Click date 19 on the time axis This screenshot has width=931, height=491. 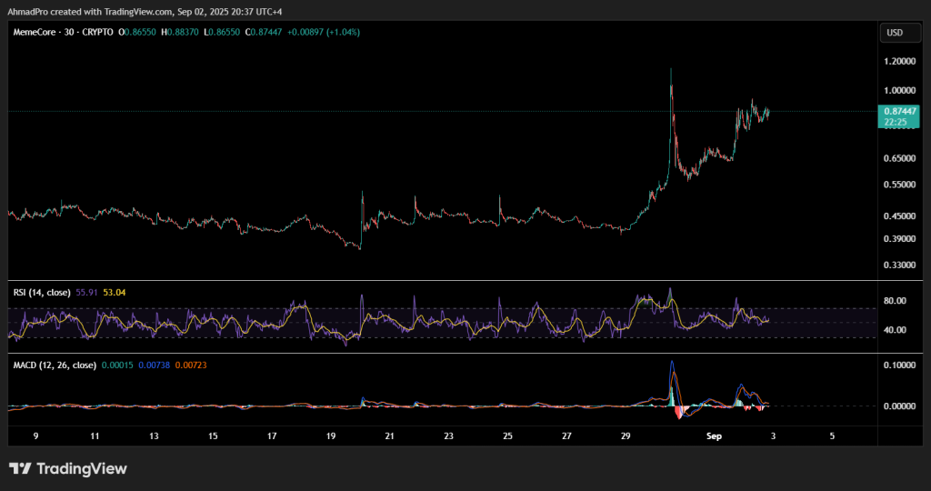click(331, 436)
